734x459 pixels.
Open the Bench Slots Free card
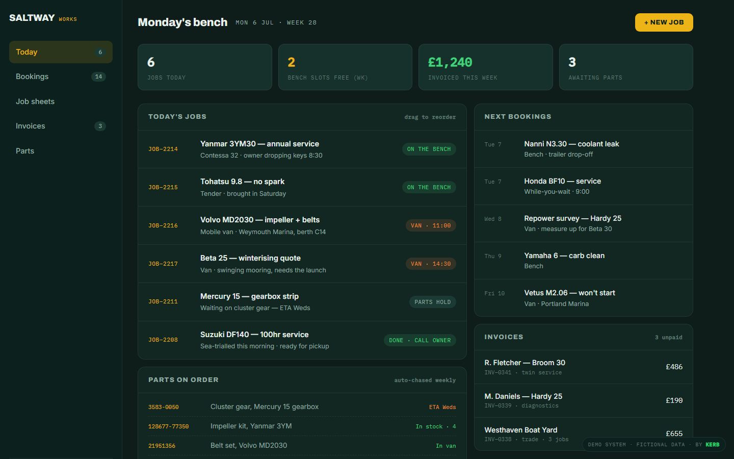pos(345,67)
